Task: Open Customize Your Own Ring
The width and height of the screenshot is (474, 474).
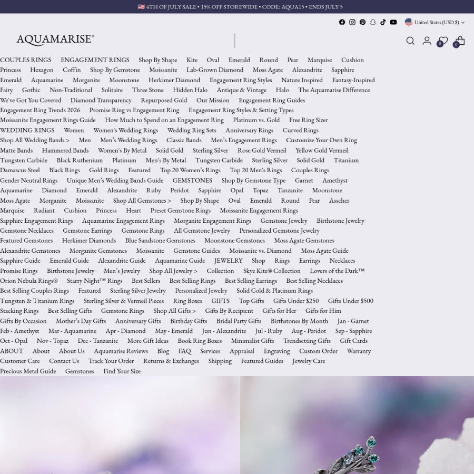Action: click(322, 140)
